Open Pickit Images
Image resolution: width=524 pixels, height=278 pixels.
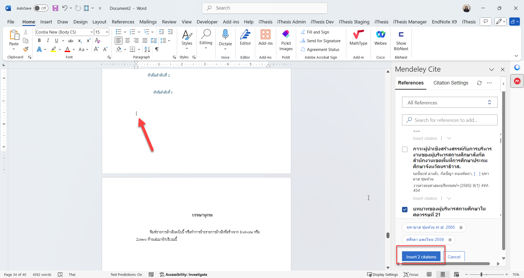(286, 40)
